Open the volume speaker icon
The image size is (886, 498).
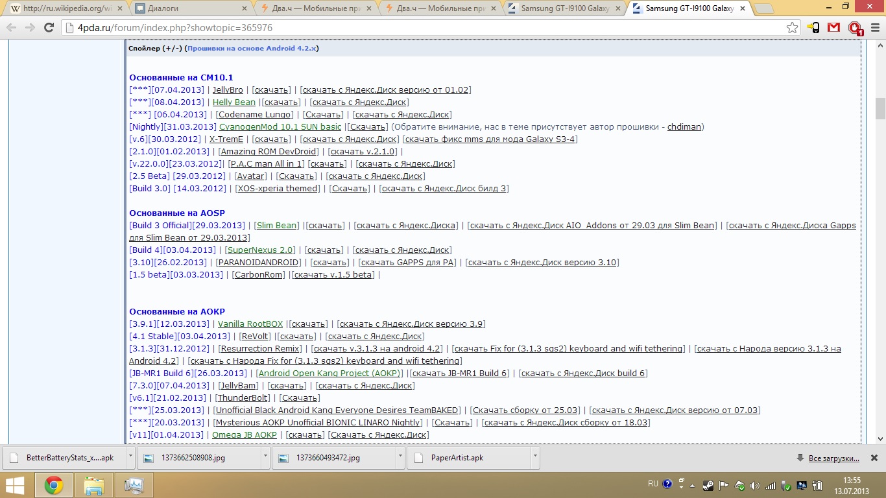coord(754,485)
